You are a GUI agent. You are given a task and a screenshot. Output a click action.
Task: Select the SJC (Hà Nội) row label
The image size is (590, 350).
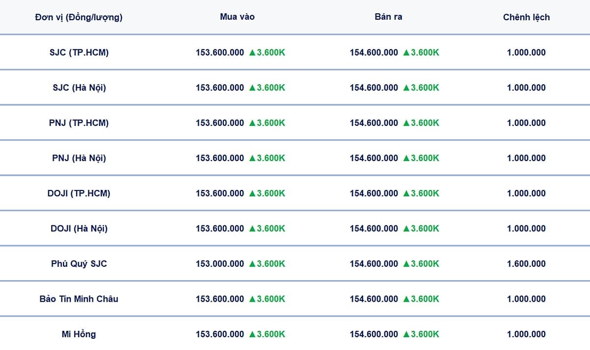(79, 88)
